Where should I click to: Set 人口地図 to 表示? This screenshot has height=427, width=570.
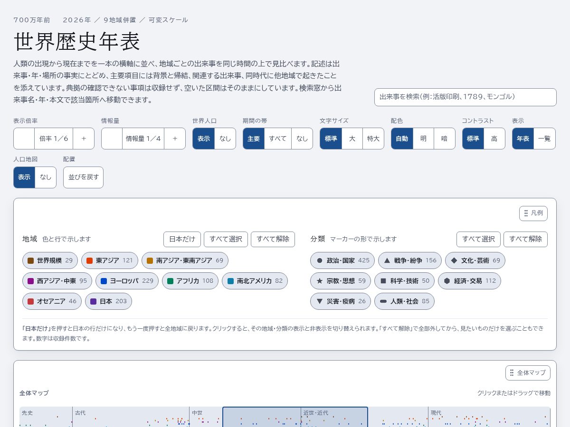pos(24,177)
